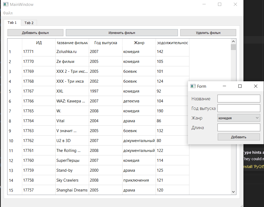264x207 pixels.
Task: Open the Файл menu
Action: pos(8,13)
